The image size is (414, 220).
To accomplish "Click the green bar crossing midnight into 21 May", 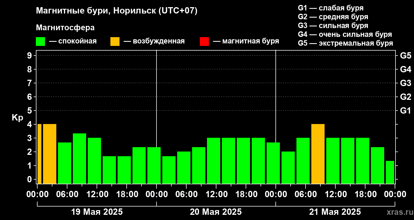I will pyautogui.click(x=273, y=163).
